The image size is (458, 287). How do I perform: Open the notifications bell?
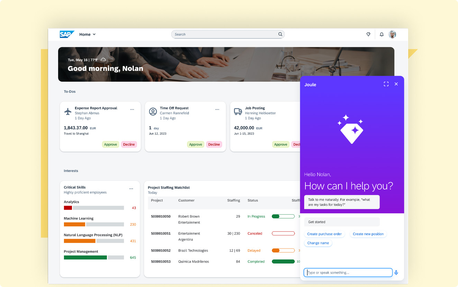(x=382, y=34)
